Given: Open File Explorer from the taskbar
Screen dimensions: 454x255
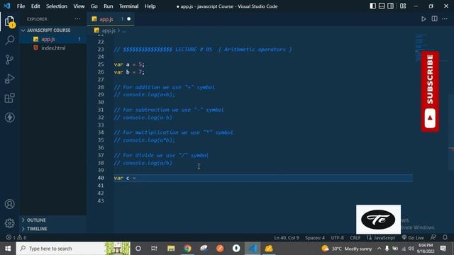Looking at the screenshot, I should [171, 249].
